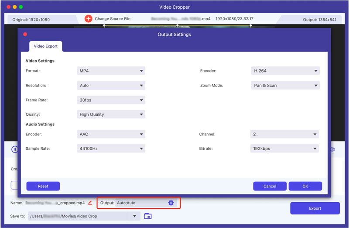Click the top-center crop handle dot
This screenshot has width=349, height=228.
[x=178, y=25]
